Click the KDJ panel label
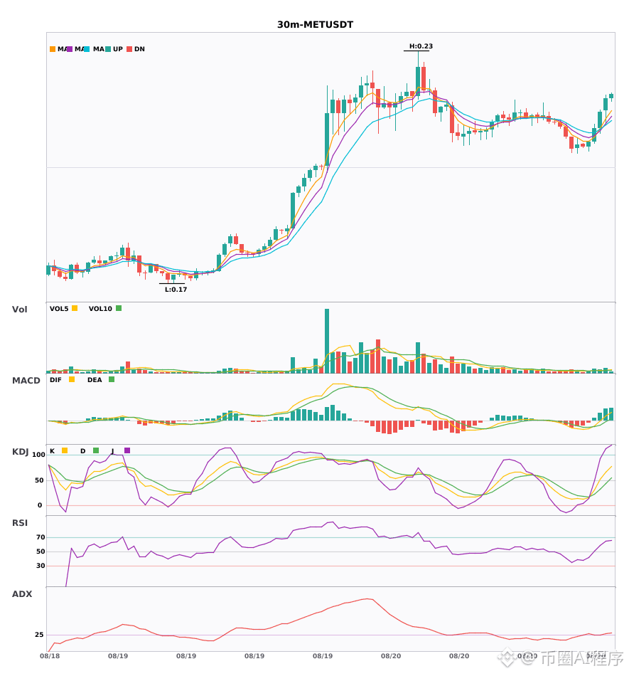The height and width of the screenshot is (676, 629). click(x=20, y=452)
